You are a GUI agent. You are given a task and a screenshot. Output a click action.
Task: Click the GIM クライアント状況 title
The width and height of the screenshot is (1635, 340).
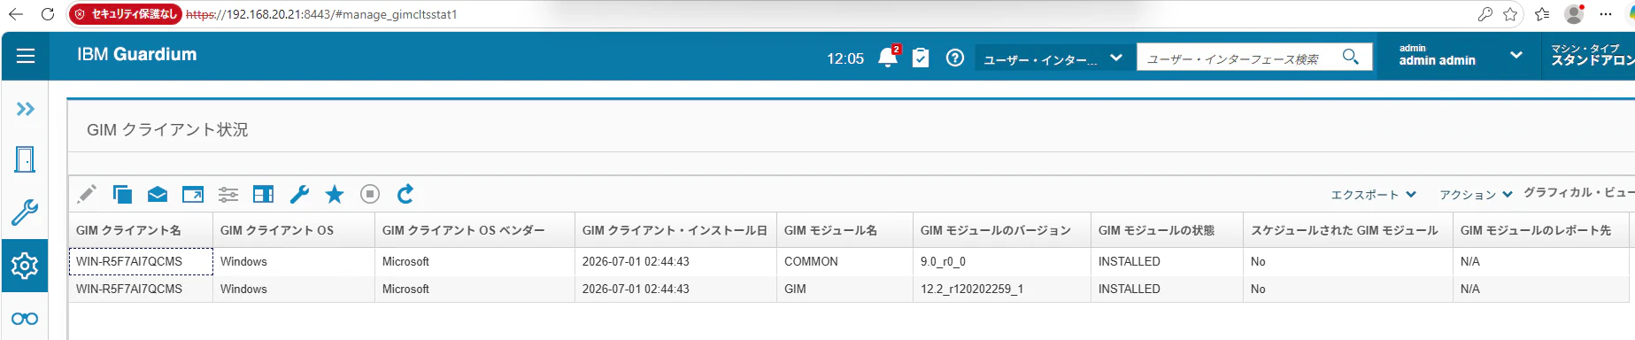coord(167,129)
